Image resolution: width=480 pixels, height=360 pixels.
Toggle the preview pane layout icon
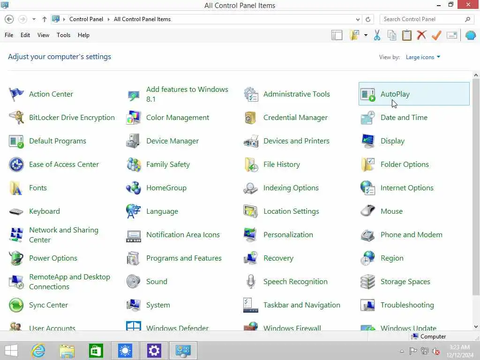[x=337, y=35]
